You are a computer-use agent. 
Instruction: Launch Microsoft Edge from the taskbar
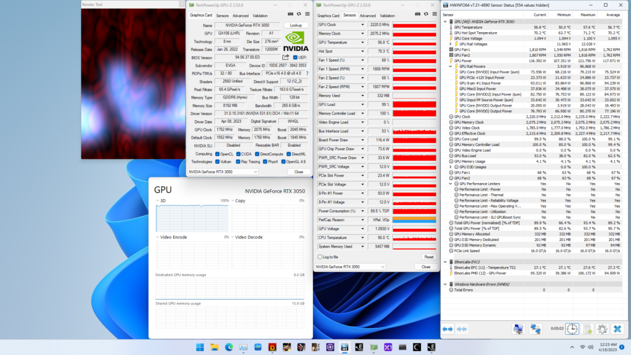pos(229,347)
